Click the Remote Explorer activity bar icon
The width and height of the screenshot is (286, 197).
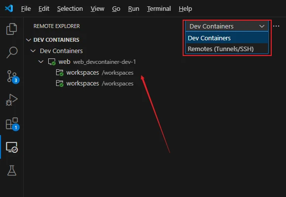pos(12,147)
